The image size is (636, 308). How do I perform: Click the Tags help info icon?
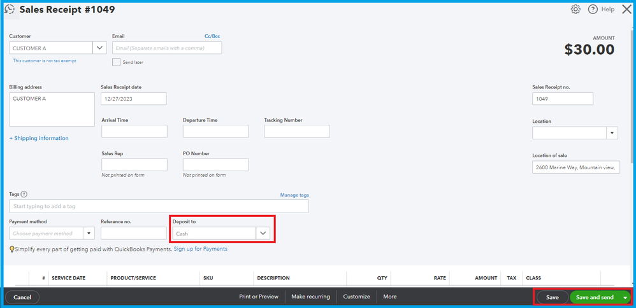(x=24, y=195)
